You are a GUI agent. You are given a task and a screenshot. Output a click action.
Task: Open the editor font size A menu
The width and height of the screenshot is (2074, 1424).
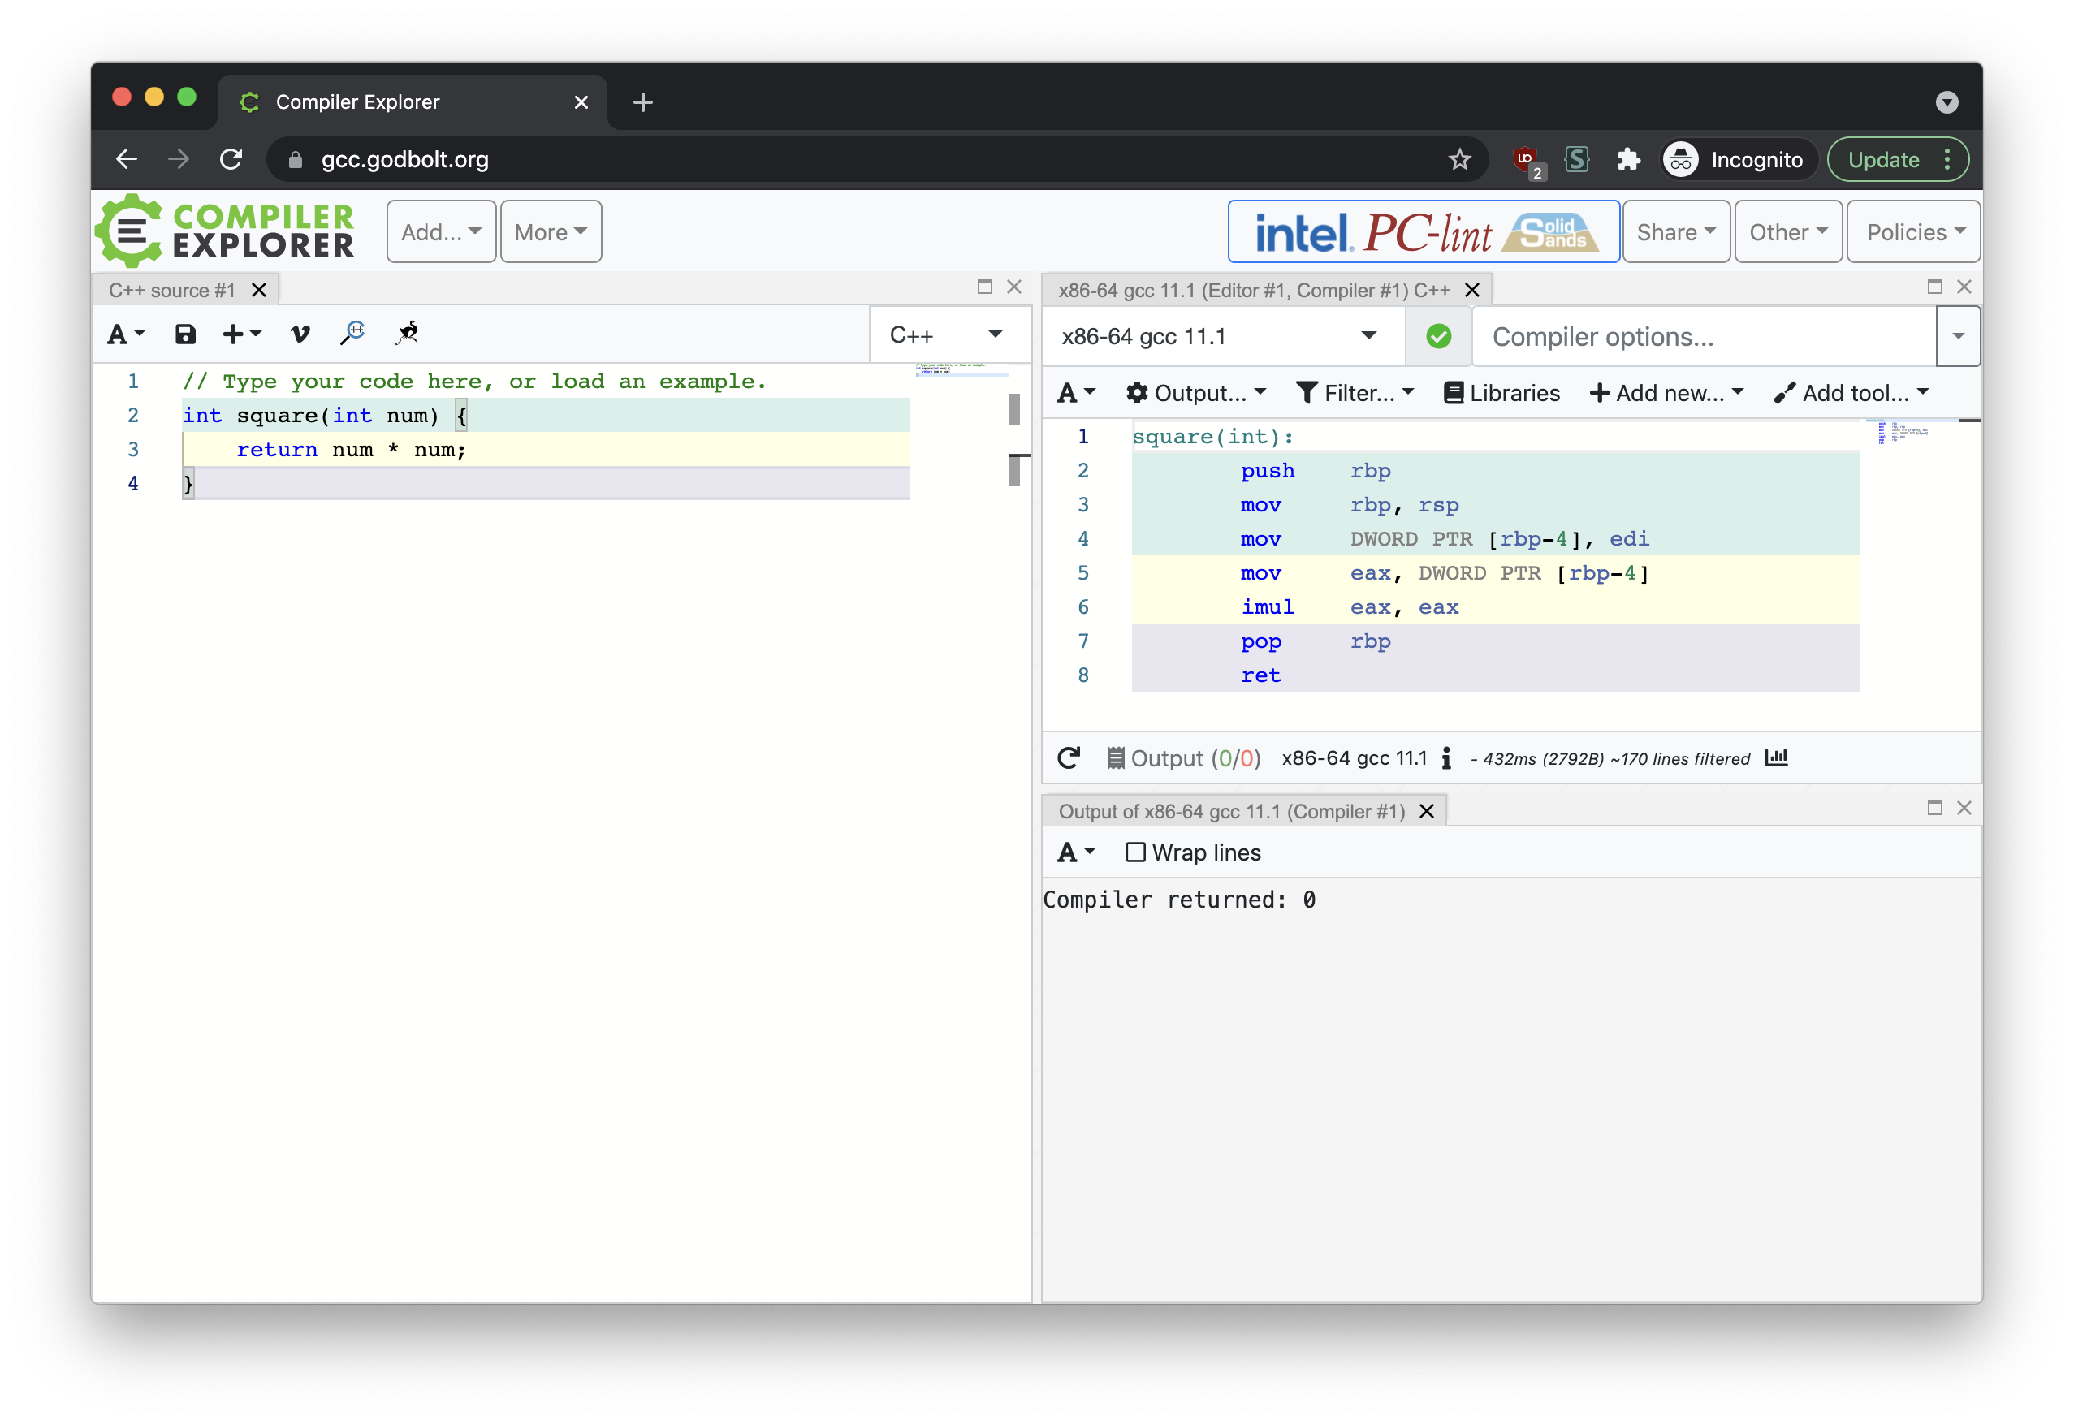coord(126,334)
